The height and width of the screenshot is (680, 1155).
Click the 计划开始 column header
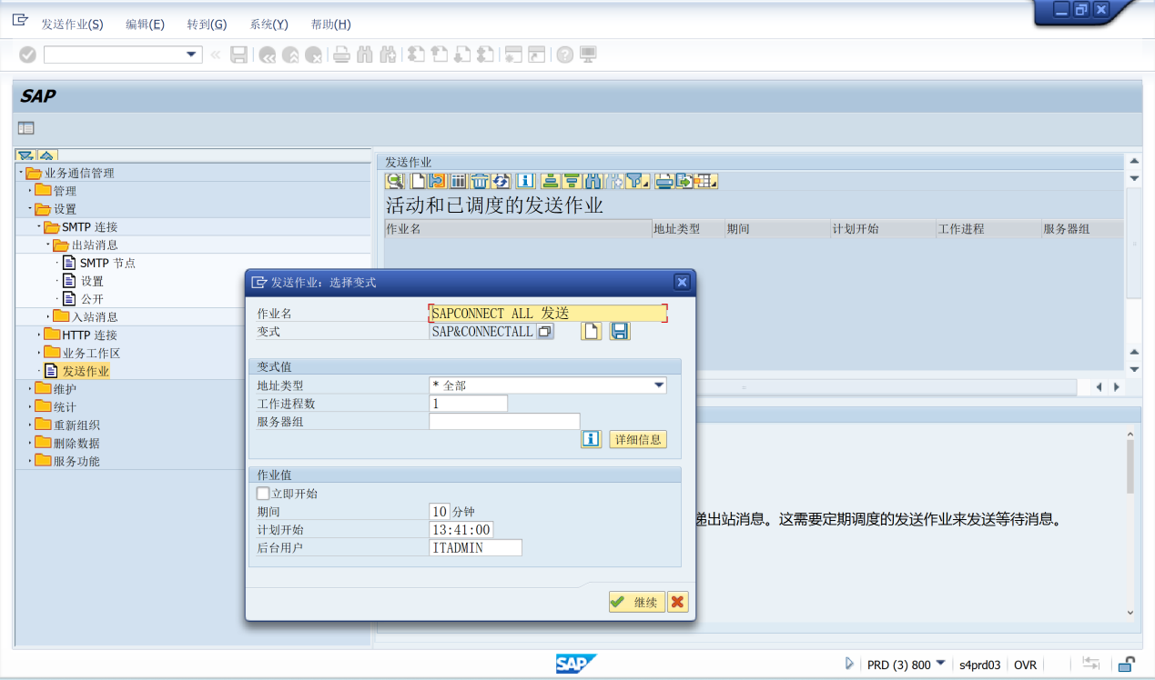882,229
